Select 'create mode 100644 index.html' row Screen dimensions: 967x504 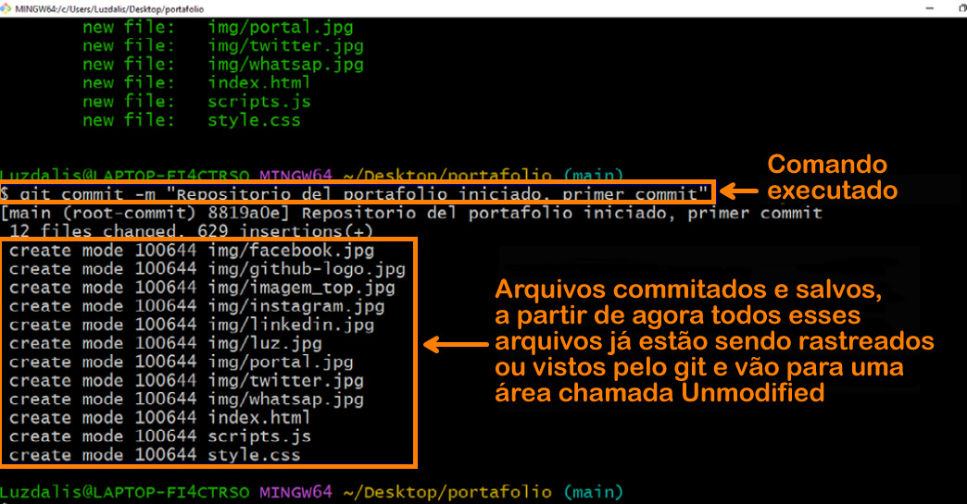159,417
